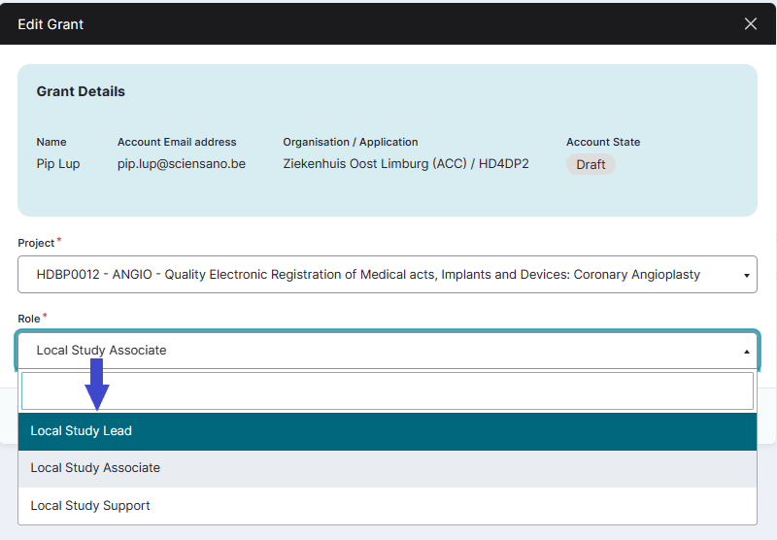
Task: Click the Edit Grant dialog title
Action: [51, 24]
